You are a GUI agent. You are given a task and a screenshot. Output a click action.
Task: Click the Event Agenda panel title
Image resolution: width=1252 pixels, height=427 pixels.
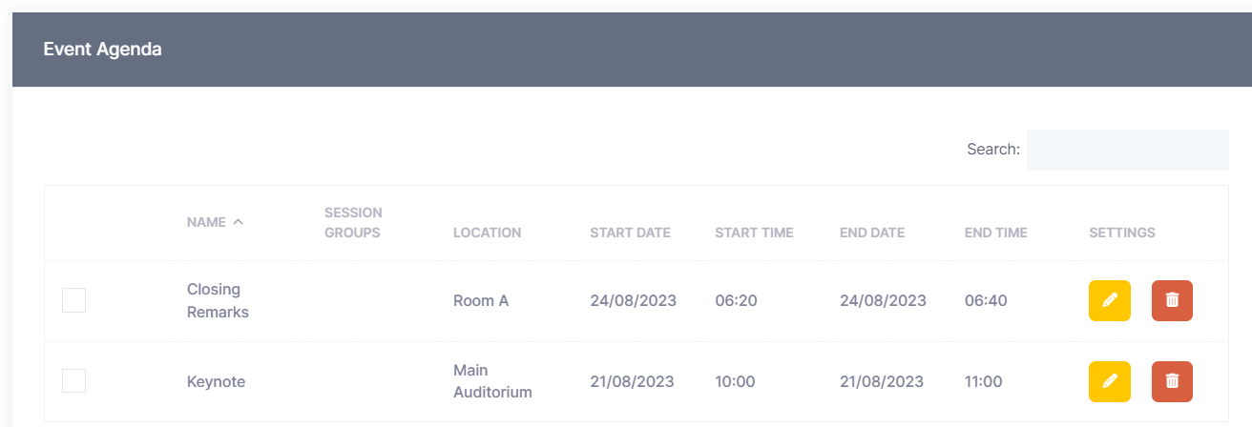pyautogui.click(x=102, y=50)
